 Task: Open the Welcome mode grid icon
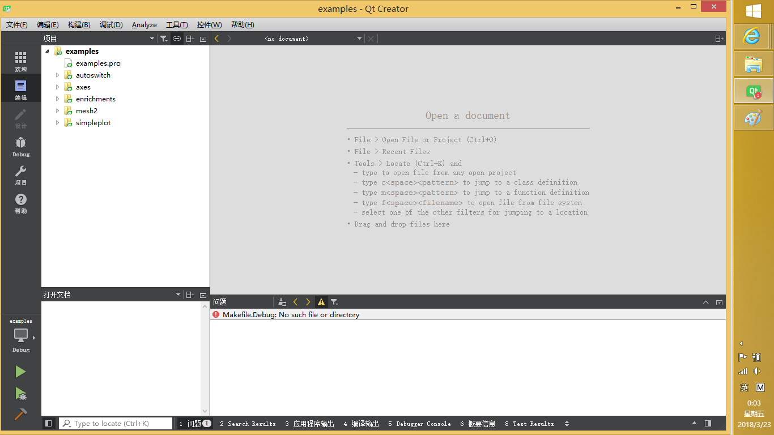click(x=20, y=61)
